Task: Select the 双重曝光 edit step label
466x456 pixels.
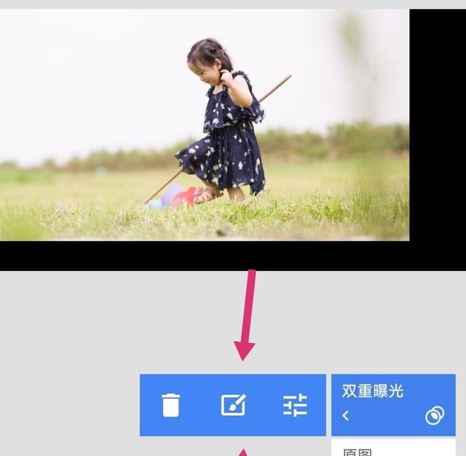Action: tap(372, 391)
